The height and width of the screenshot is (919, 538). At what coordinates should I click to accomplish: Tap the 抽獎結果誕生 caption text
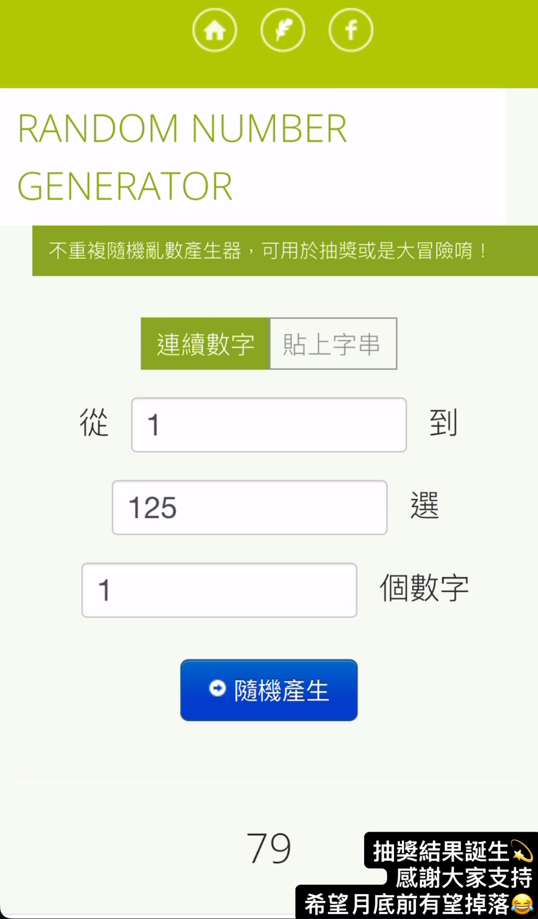[441, 851]
